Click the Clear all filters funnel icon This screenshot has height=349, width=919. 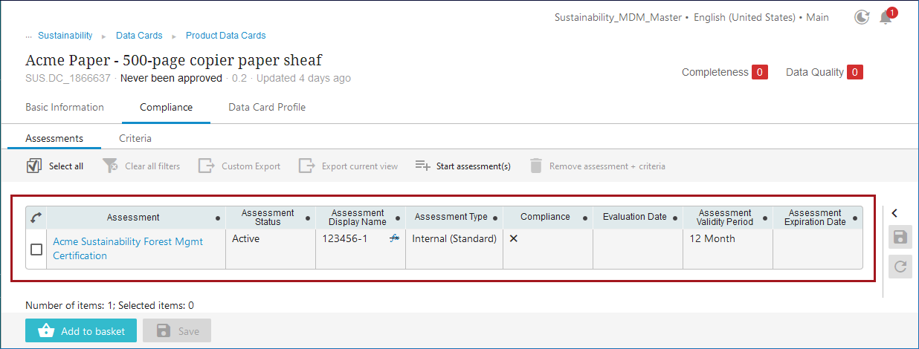point(110,166)
